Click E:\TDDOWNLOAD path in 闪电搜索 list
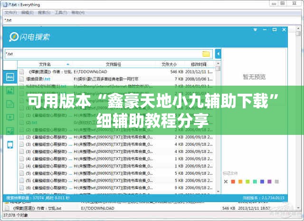This screenshot has width=304, height=221. click(91, 71)
